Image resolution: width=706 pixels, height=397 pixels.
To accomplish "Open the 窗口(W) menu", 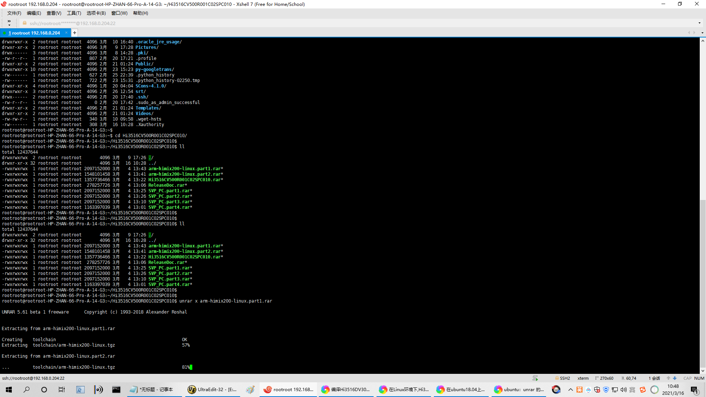I will click(119, 13).
